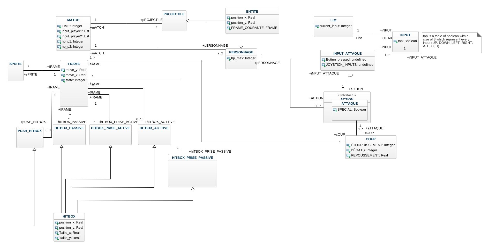
Task: Click the note about tab boolean table
Action: [x=451, y=43]
